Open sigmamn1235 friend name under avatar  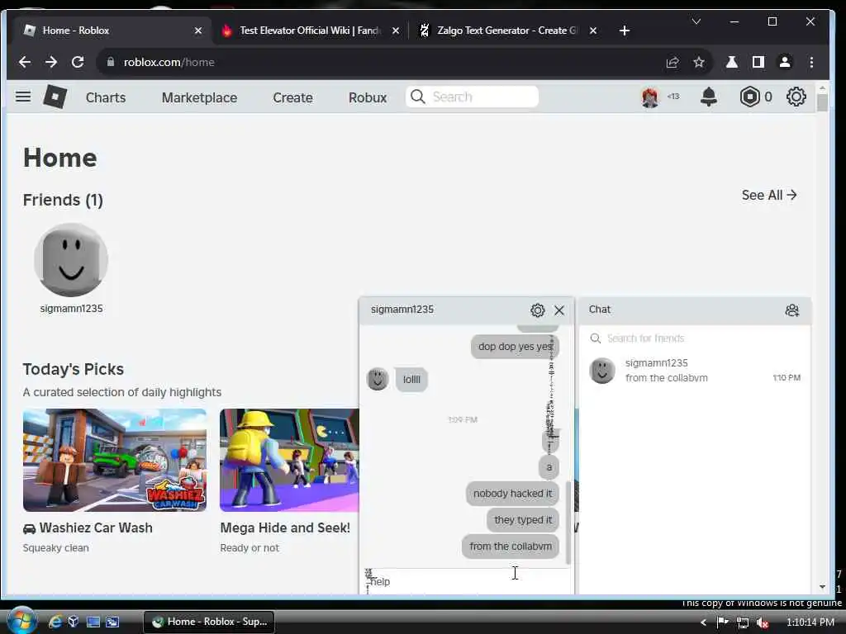tap(71, 309)
